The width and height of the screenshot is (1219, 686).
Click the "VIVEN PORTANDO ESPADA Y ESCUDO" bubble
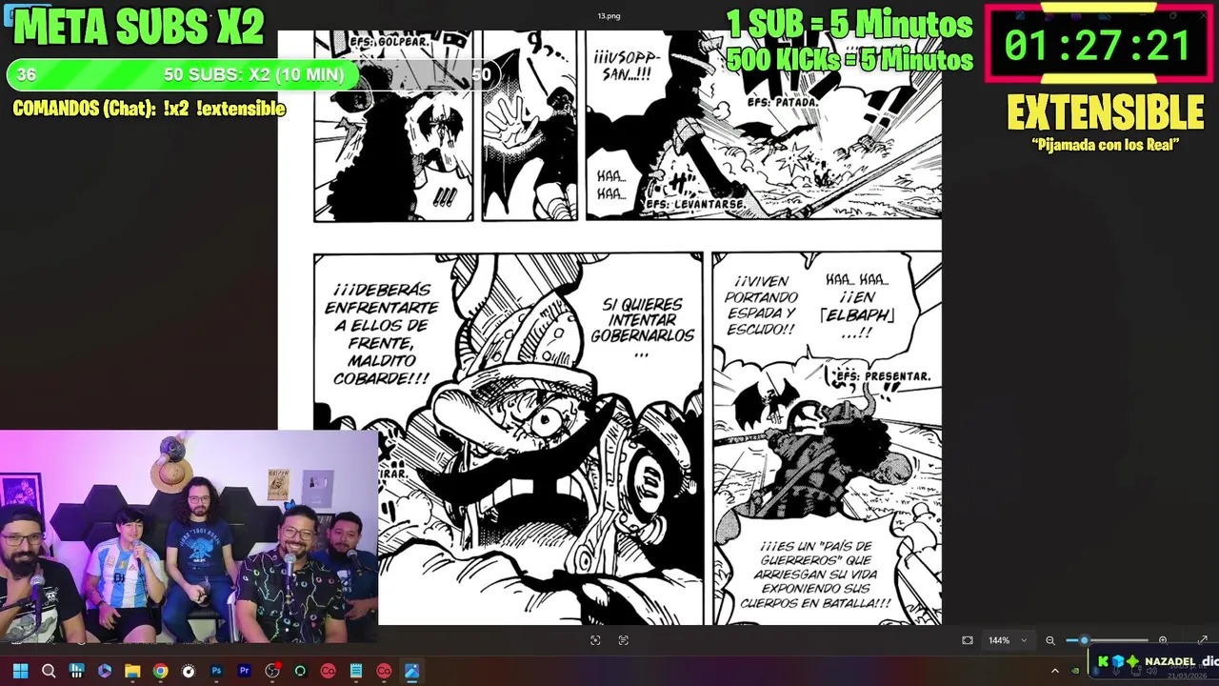760,305
